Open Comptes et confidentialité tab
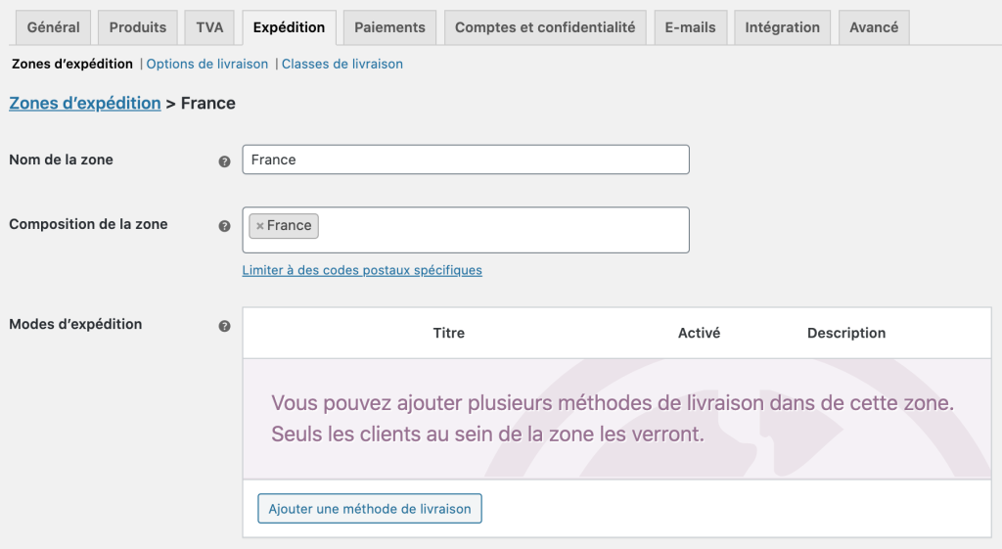 click(x=545, y=27)
